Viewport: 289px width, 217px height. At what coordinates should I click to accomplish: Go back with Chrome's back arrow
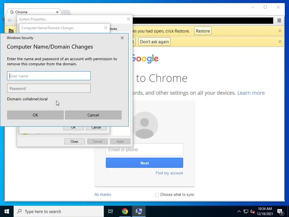10,20
